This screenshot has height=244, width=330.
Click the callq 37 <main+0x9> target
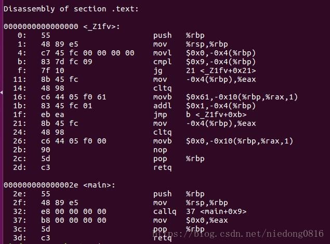pyautogui.click(x=216, y=211)
